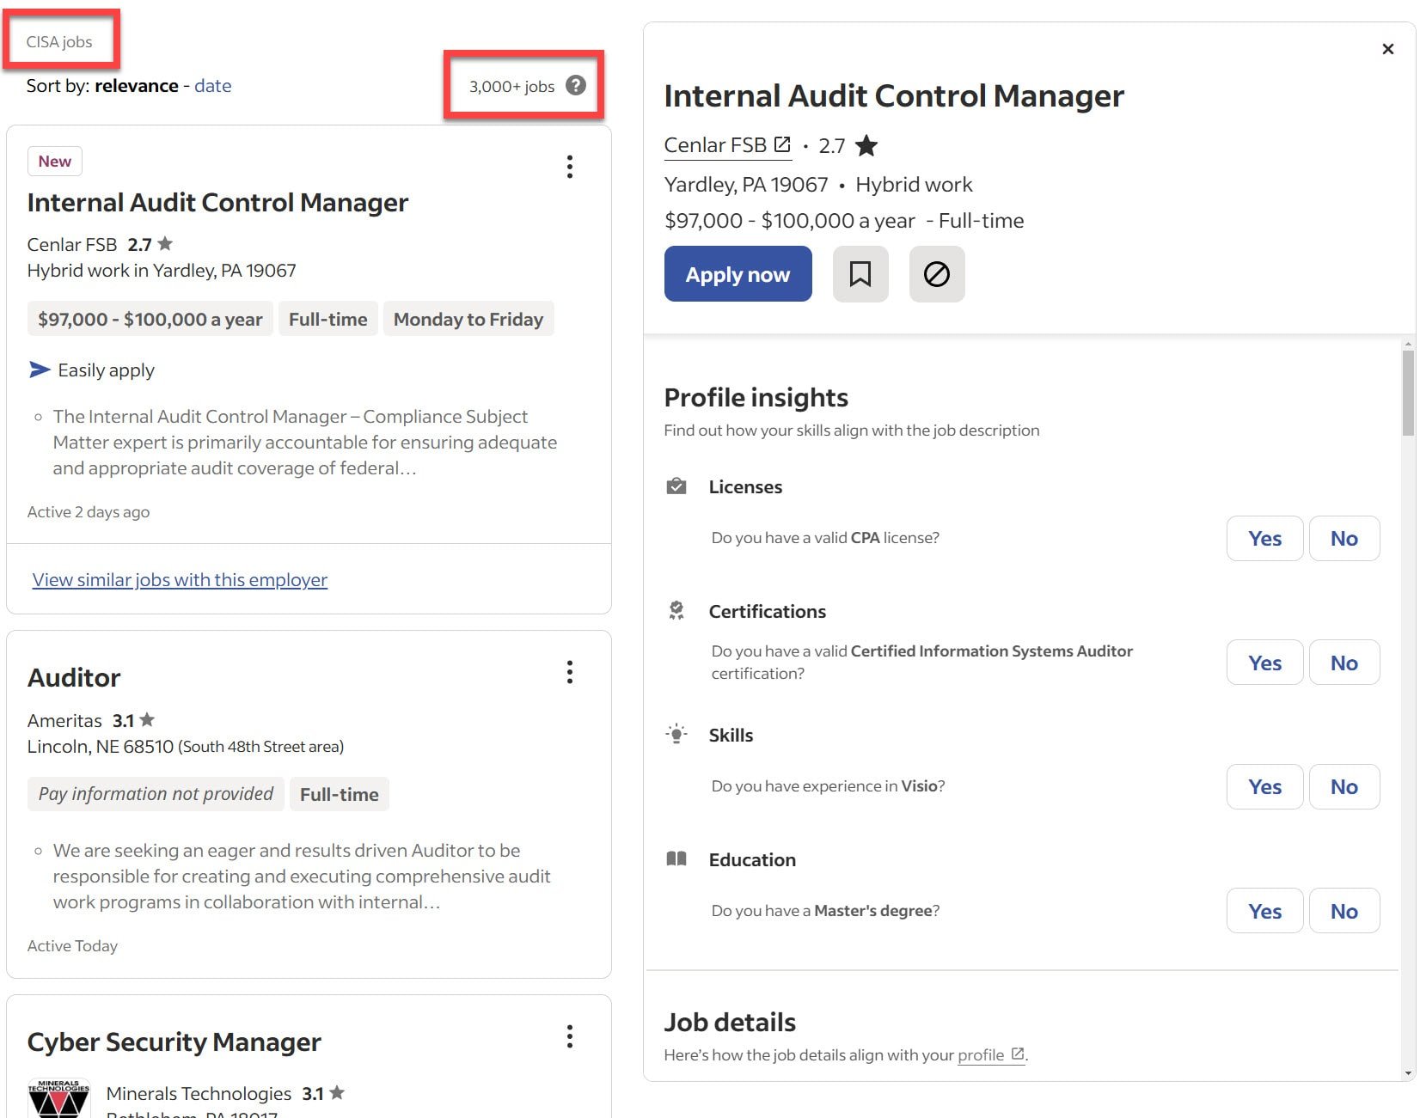Open options menu for the Auditor job card
Image resolution: width=1420 pixels, height=1118 pixels.
click(x=569, y=672)
